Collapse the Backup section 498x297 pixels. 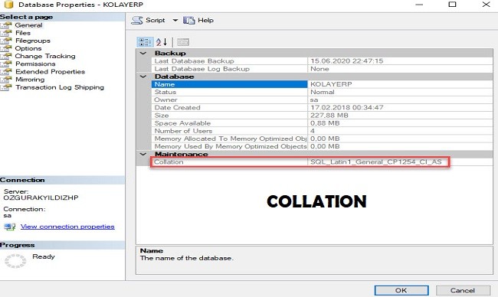point(143,53)
